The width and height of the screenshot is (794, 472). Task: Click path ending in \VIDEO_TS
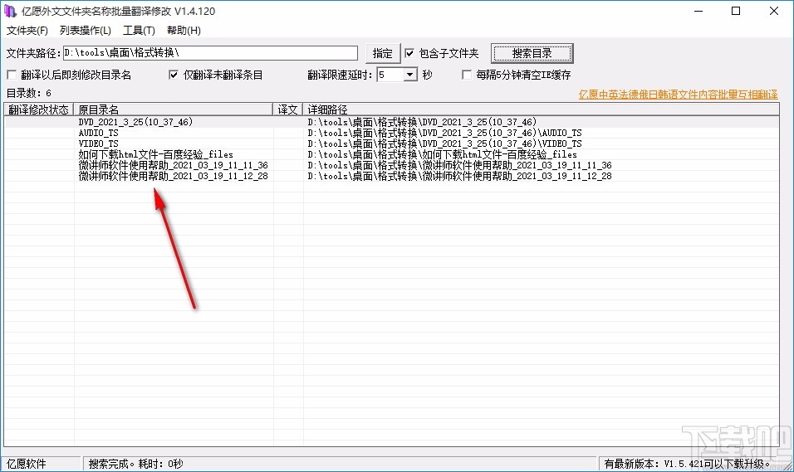(x=444, y=144)
